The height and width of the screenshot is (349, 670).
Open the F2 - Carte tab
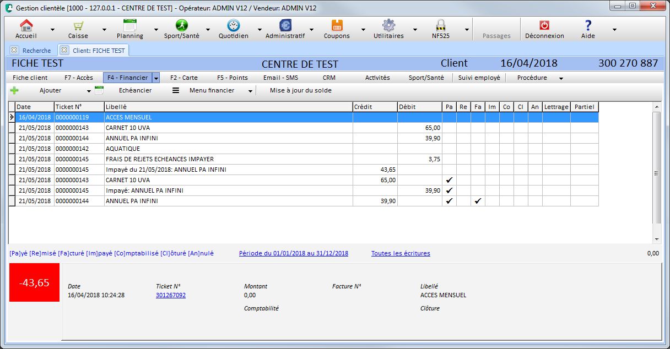pyautogui.click(x=184, y=78)
